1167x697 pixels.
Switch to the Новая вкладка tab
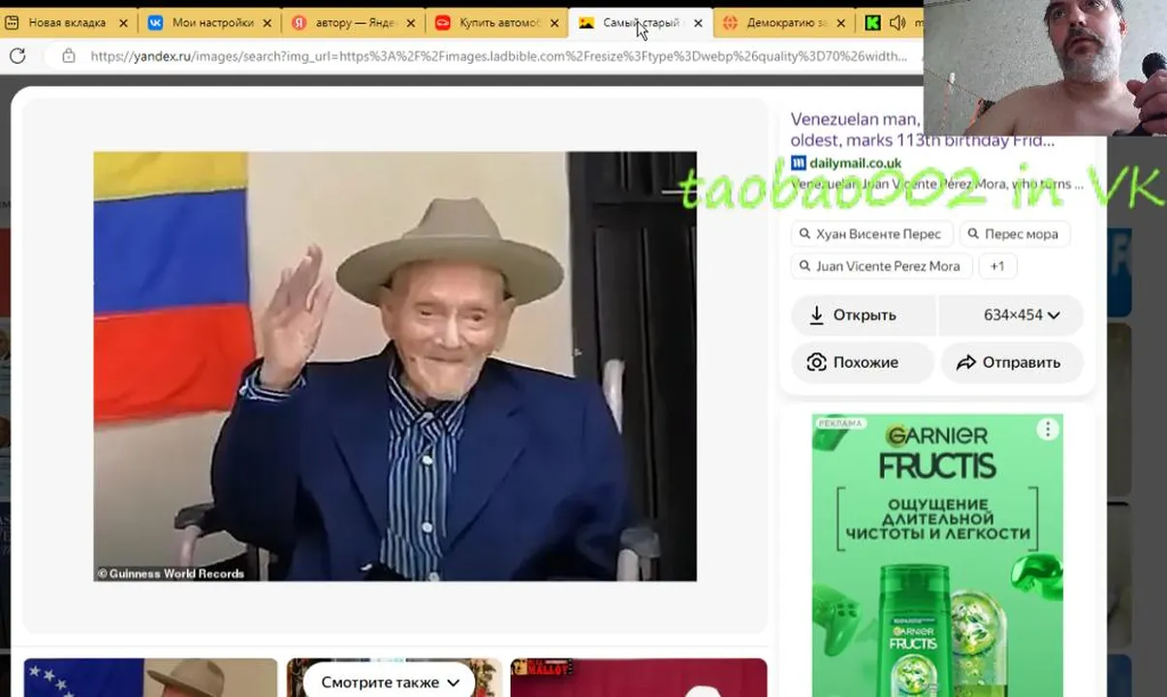67,22
